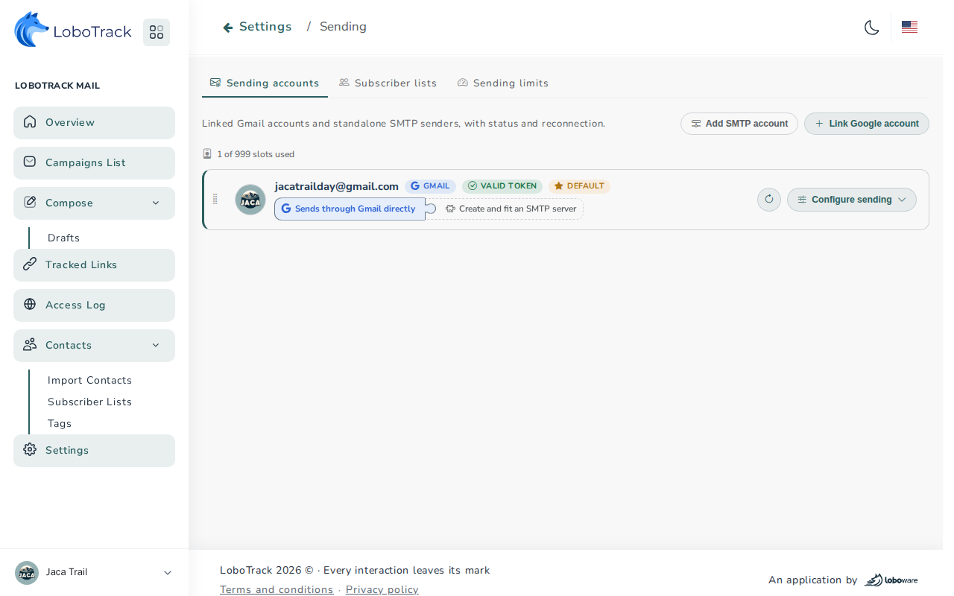954x596 pixels.
Task: Open Terms and conditions link
Action: (277, 589)
